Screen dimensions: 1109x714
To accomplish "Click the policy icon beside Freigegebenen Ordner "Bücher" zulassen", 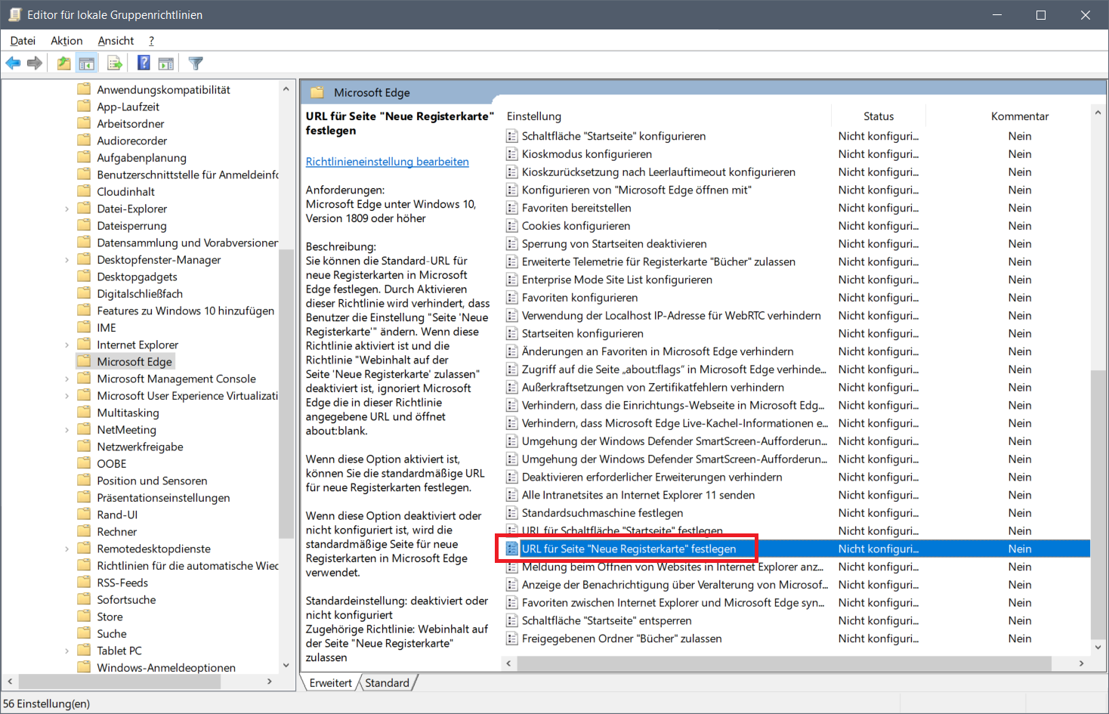I will tap(512, 638).
